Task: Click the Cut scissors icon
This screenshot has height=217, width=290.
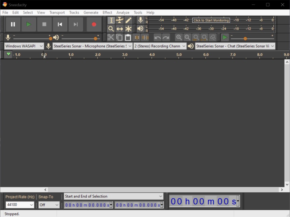Action: (x=111, y=37)
